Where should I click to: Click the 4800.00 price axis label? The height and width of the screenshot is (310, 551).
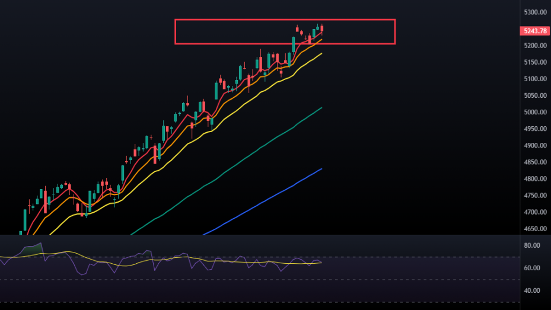tap(535, 178)
